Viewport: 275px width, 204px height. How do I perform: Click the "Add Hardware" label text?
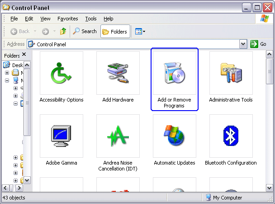pos(118,100)
